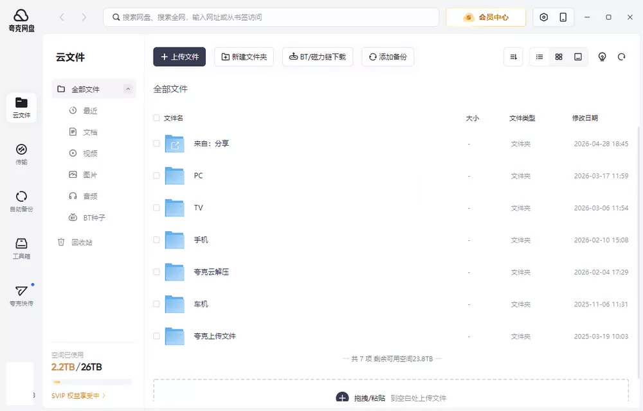
Task: Go back with the left arrow
Action: (62, 17)
